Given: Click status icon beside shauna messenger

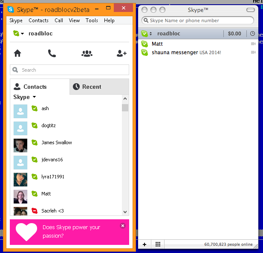Looking at the screenshot, I should click(145, 52).
